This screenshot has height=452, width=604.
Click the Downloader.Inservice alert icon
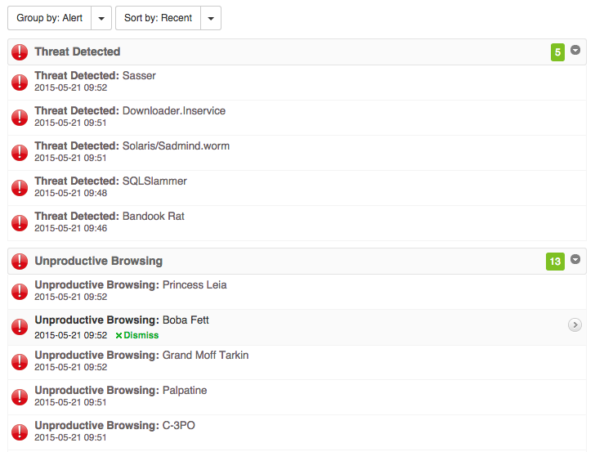(20, 118)
